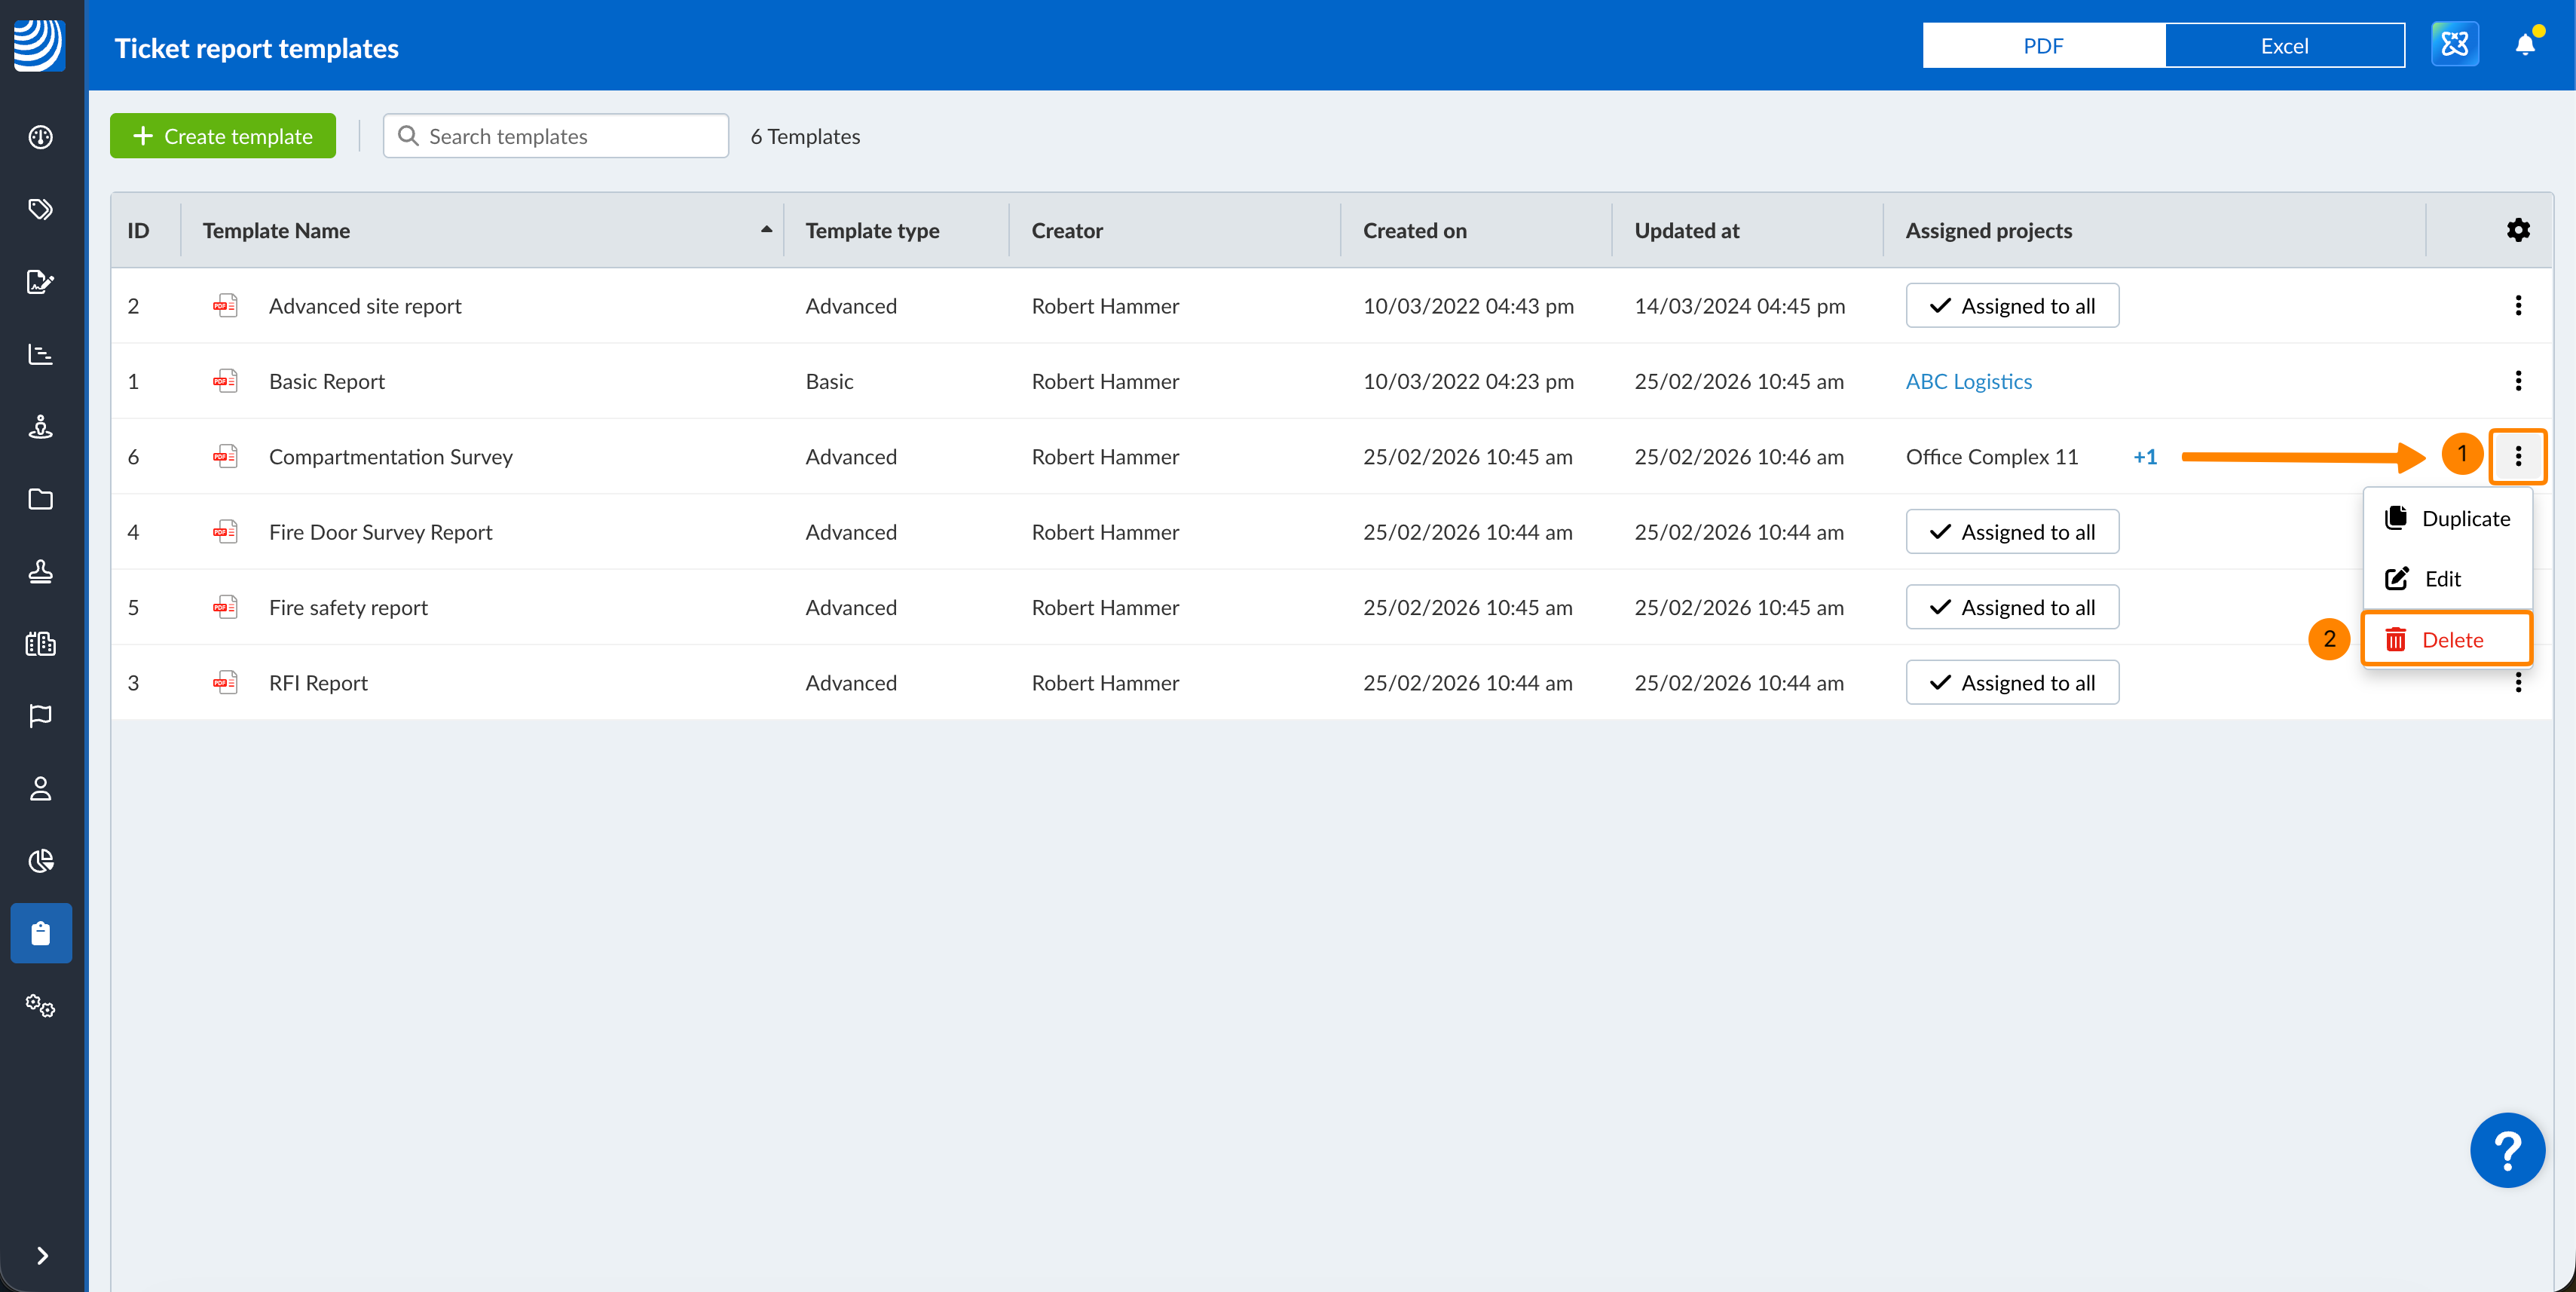Image resolution: width=2576 pixels, height=1292 pixels.
Task: Open the folder icon in sidebar
Action: point(41,499)
